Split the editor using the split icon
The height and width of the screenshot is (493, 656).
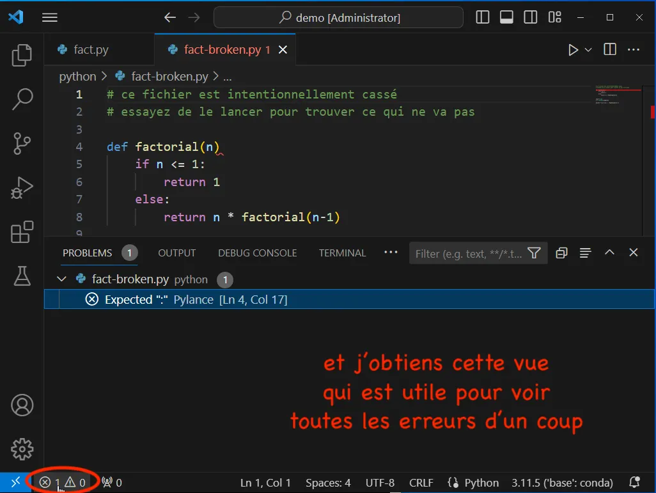point(609,49)
